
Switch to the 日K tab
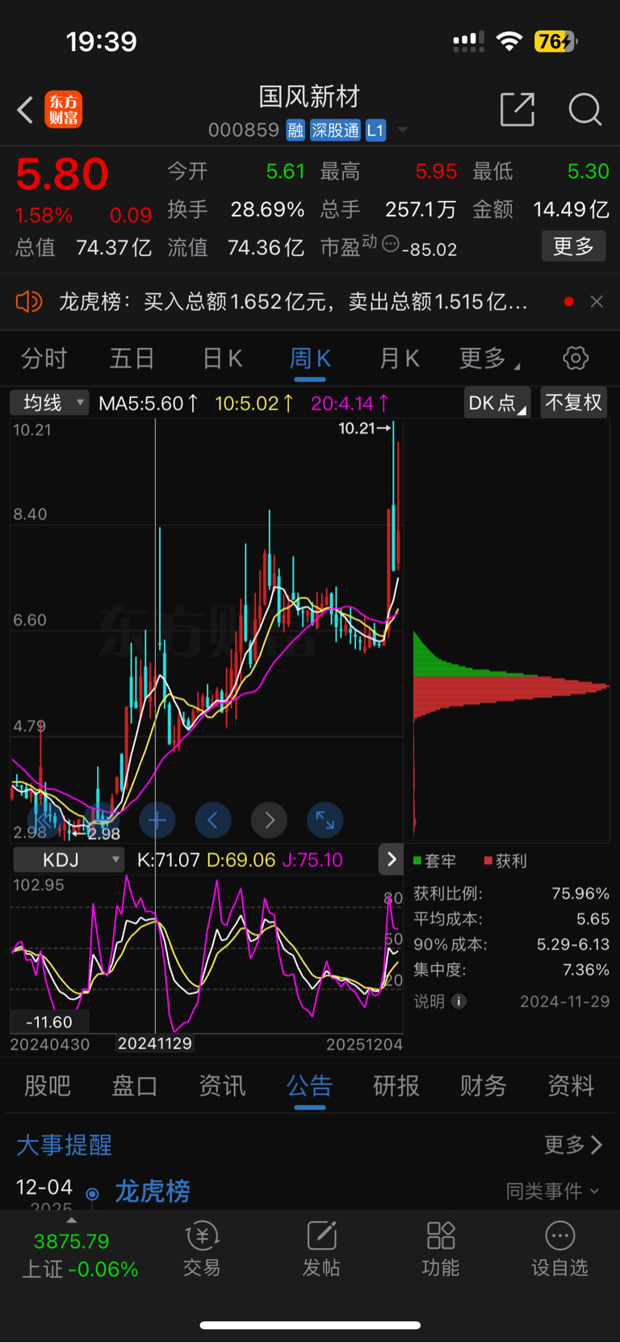(223, 359)
